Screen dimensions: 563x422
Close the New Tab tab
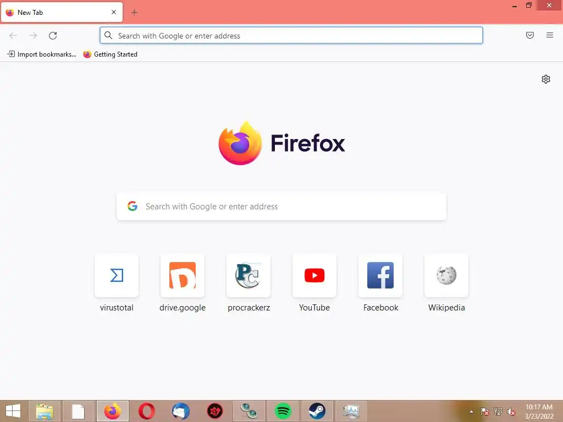pos(114,12)
